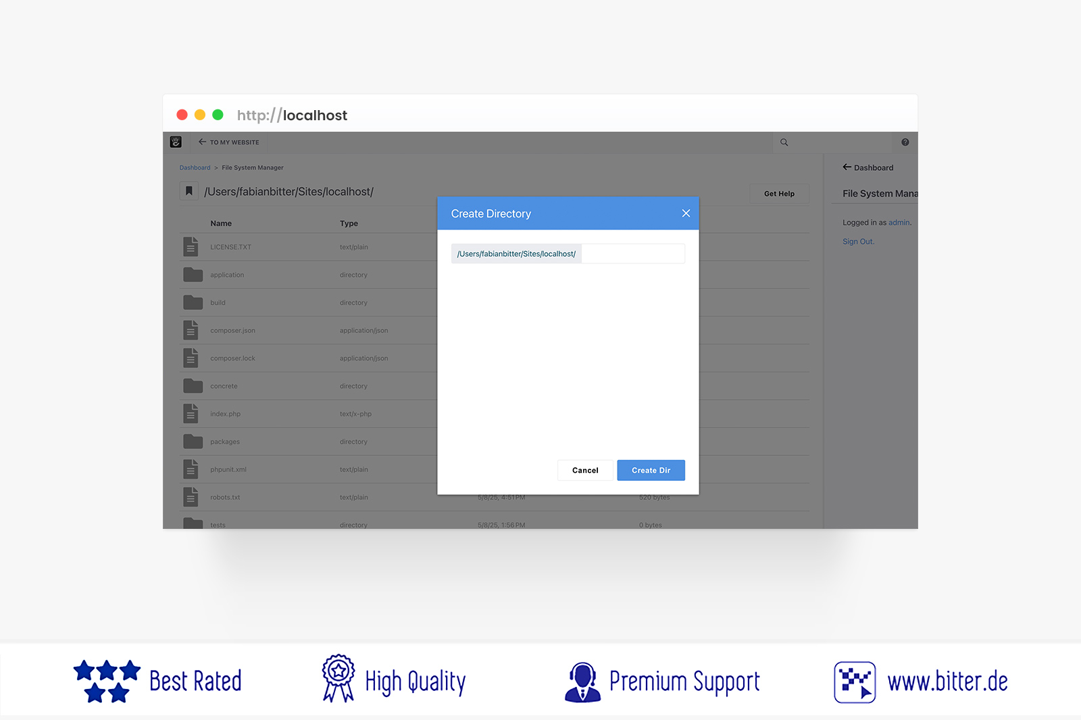Click the concrete folder icon

click(x=193, y=386)
